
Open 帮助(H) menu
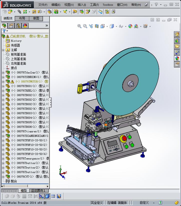point(136,5)
